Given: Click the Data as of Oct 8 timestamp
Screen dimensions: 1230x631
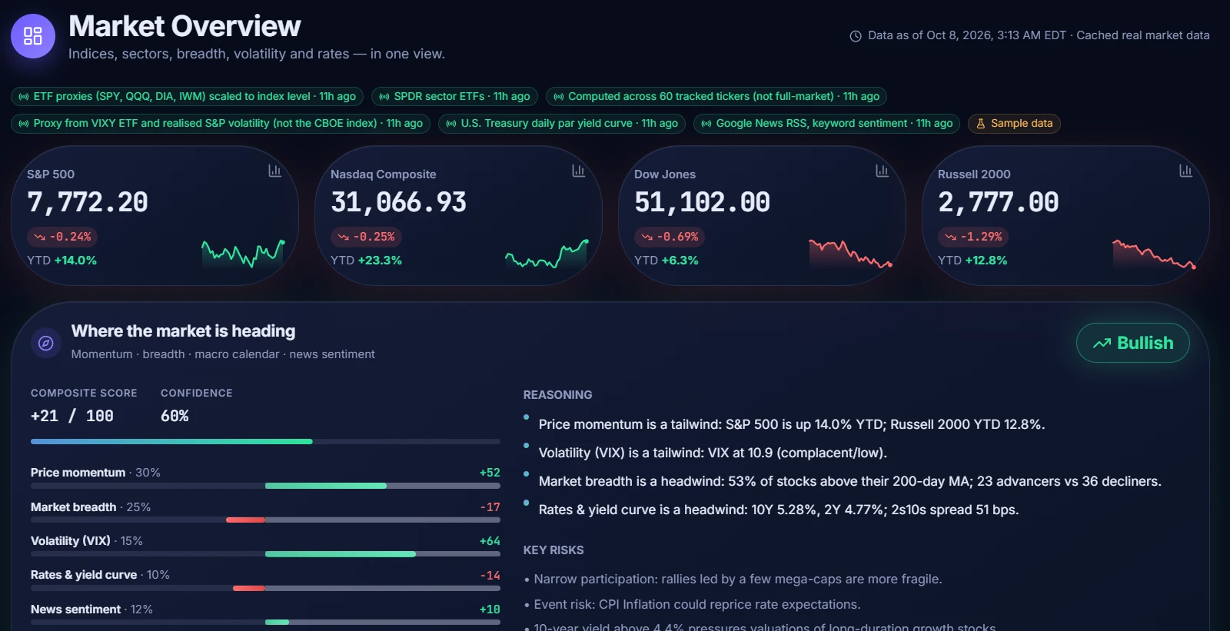Looking at the screenshot, I should pos(1039,35).
